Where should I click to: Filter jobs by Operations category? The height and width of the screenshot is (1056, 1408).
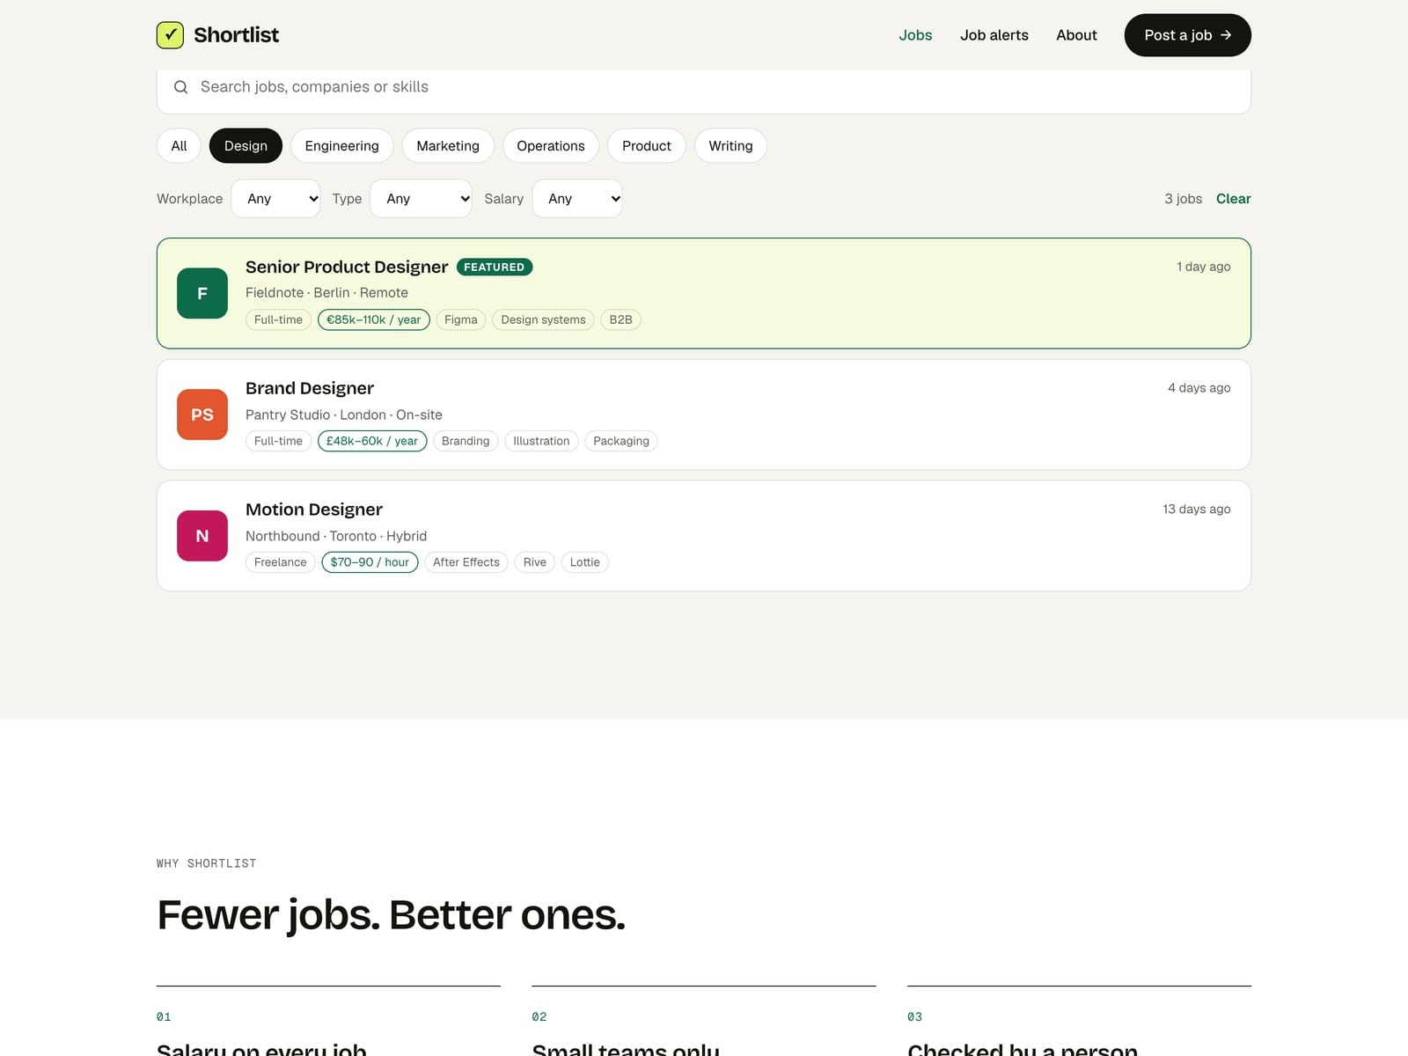(551, 146)
